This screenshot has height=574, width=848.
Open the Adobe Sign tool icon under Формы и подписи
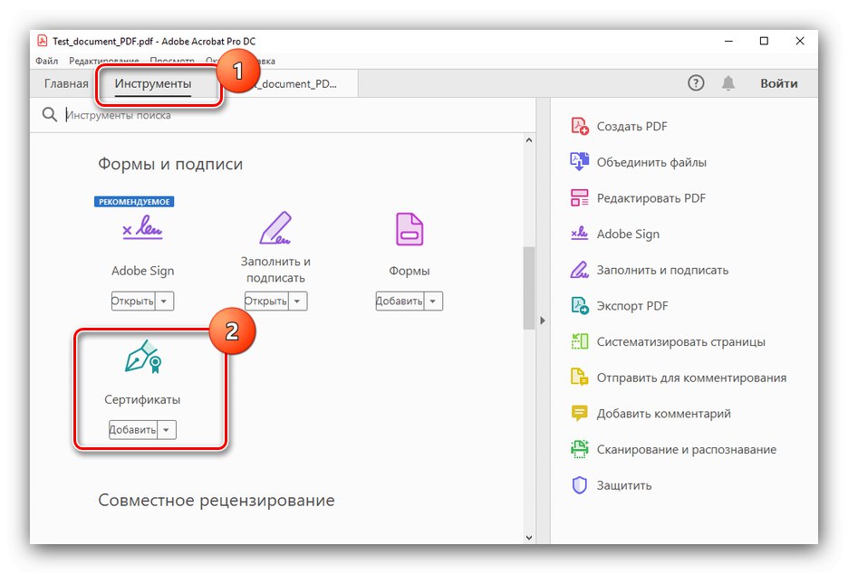142,226
